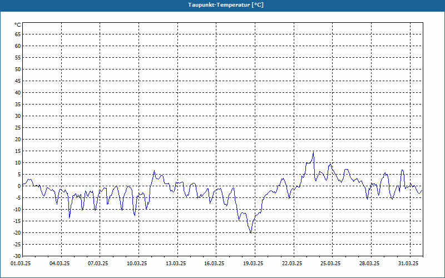The width and height of the screenshot is (445, 278).
Task: Click the 25 value on the y-axis
Action: click(x=18, y=128)
